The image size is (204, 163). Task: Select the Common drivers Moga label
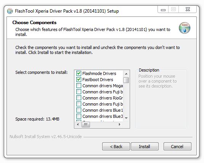coord(103,86)
